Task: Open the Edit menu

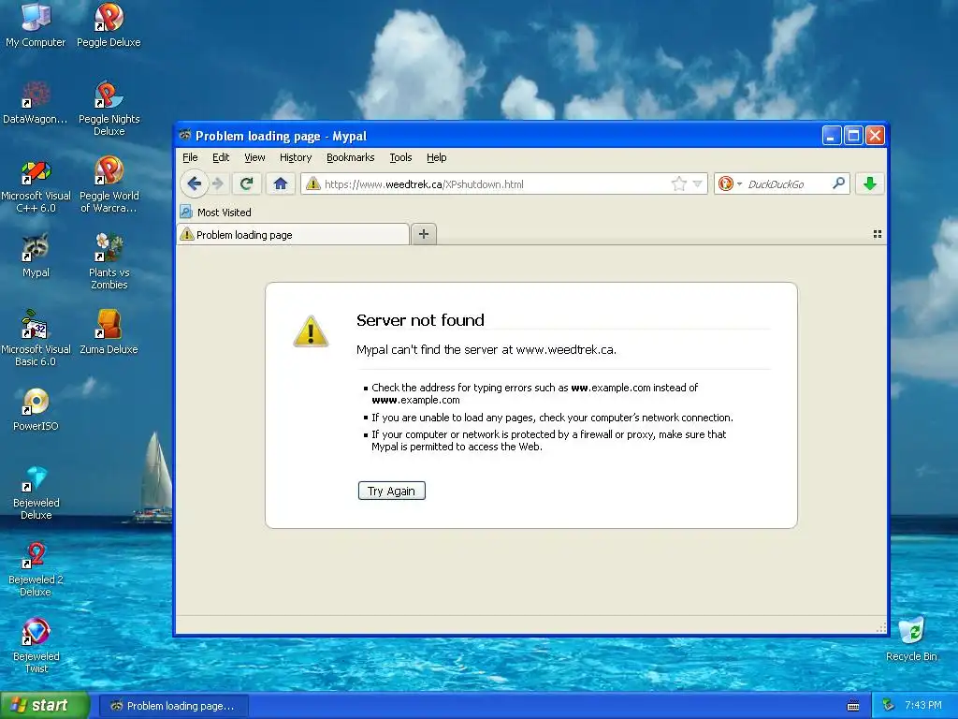Action: (x=221, y=157)
